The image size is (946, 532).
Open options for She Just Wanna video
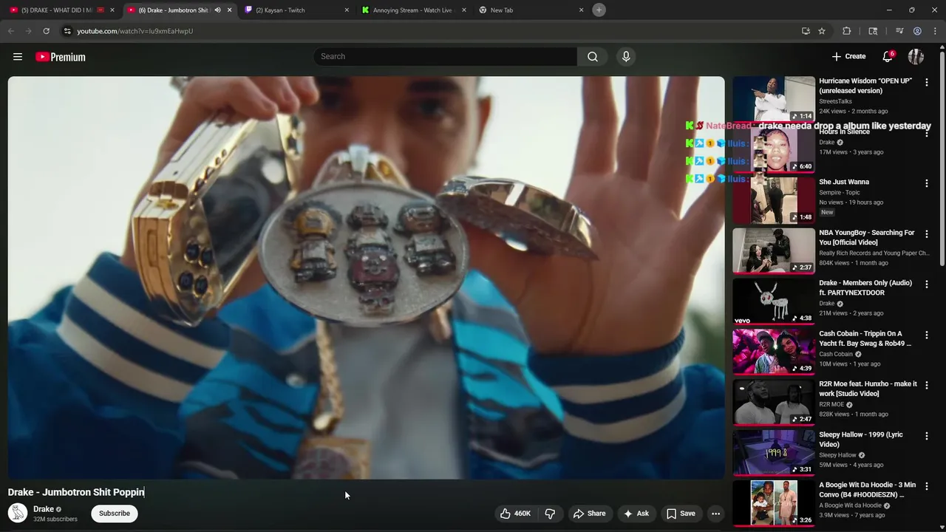point(926,184)
